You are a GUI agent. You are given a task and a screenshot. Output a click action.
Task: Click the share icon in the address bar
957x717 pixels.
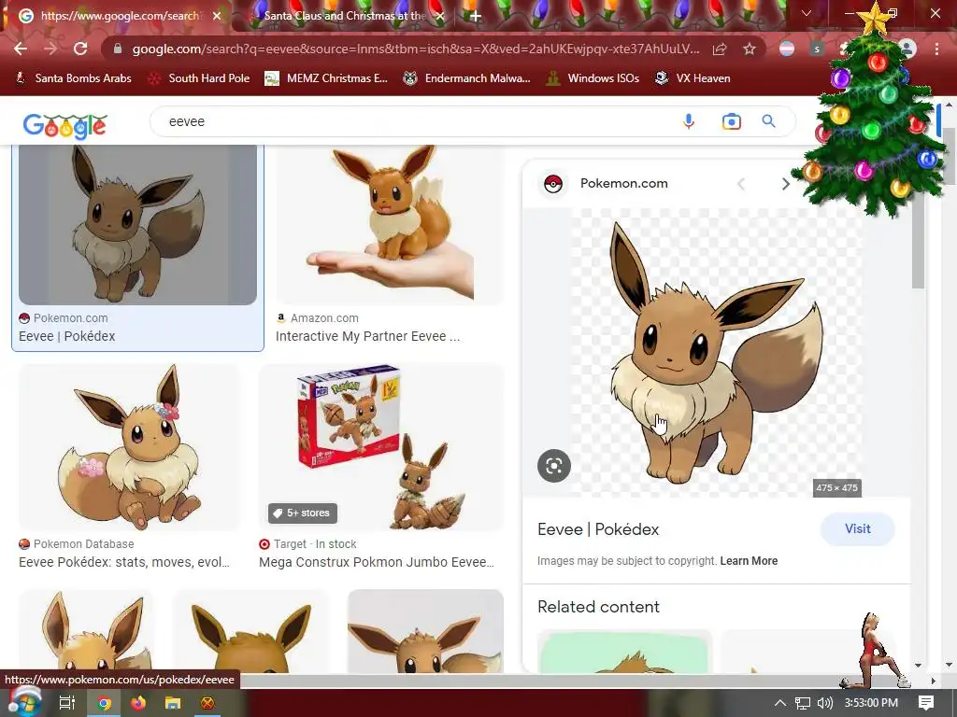click(720, 49)
